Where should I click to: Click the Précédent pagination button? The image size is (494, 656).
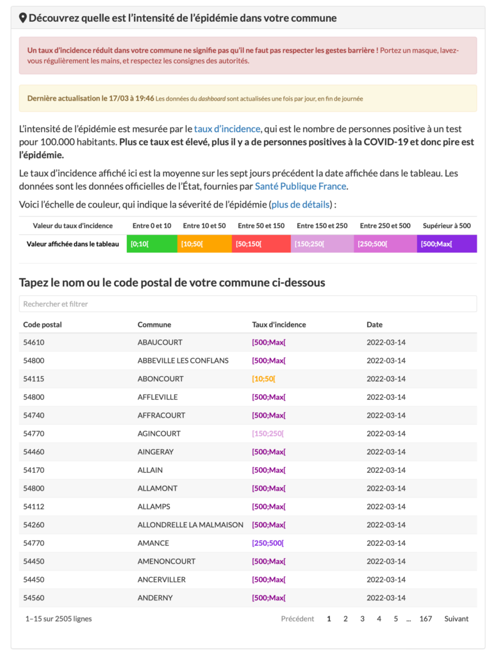(297, 619)
